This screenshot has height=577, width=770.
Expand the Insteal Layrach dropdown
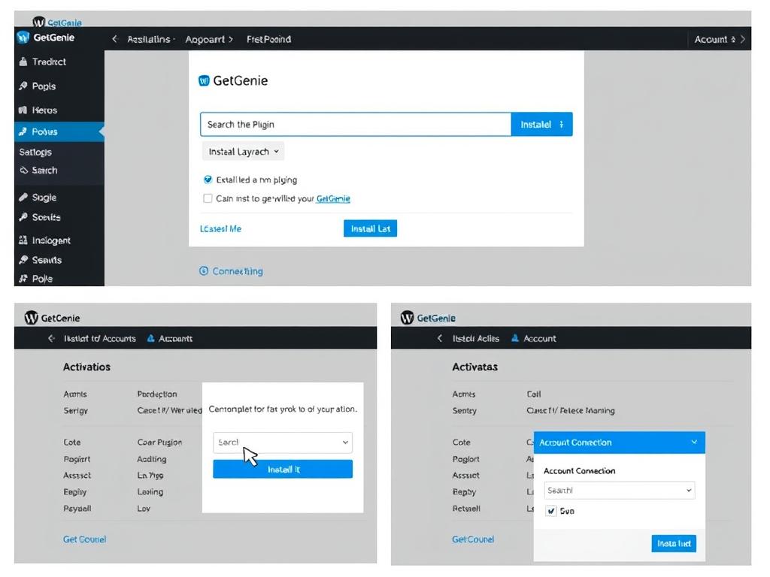coord(243,152)
